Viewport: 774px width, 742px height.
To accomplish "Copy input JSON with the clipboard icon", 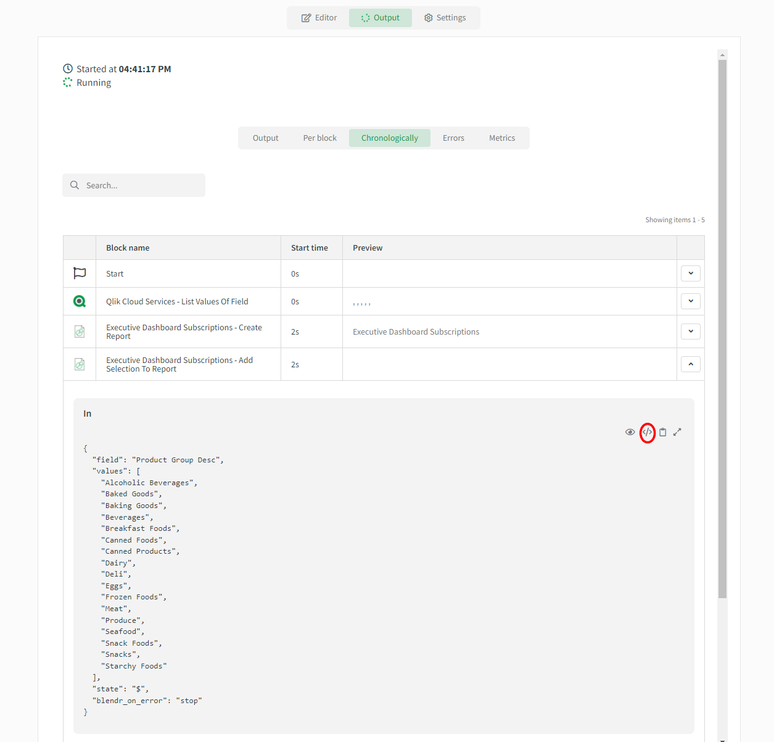I will coord(663,432).
